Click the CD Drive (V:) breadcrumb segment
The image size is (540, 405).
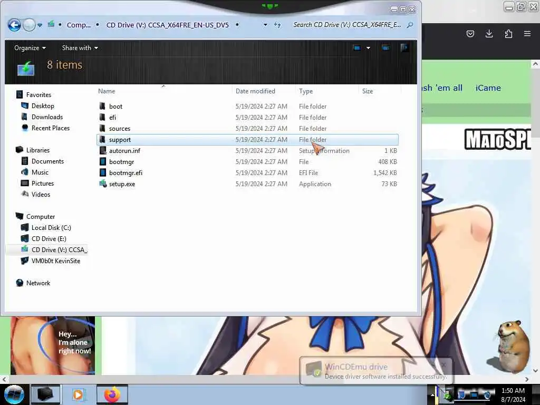pos(167,25)
